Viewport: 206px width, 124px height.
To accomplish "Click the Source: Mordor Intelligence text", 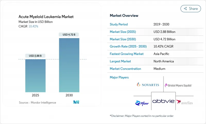I will (x=37, y=103).
